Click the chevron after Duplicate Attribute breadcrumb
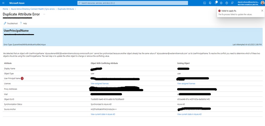Screen dimensions: 265x126 (x=75, y=9)
